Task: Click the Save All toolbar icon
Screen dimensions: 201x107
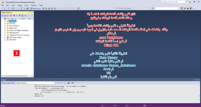Action: click(27, 8)
